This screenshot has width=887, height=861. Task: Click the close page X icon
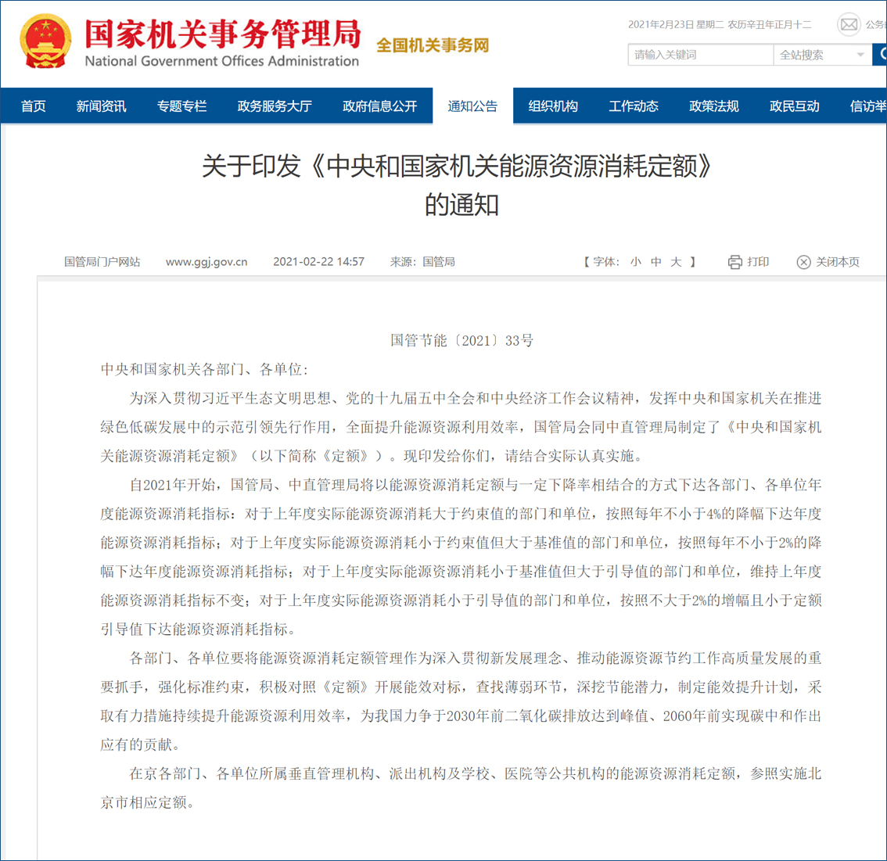[803, 262]
